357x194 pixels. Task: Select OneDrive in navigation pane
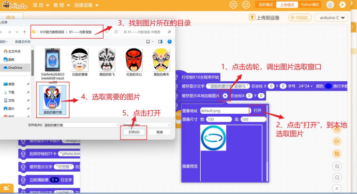(13, 68)
